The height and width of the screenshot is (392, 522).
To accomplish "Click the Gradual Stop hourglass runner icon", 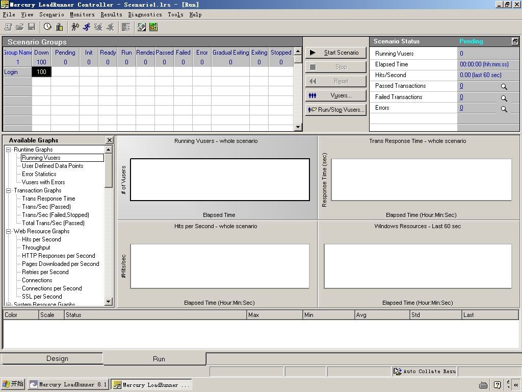I will pyautogui.click(x=98, y=27).
